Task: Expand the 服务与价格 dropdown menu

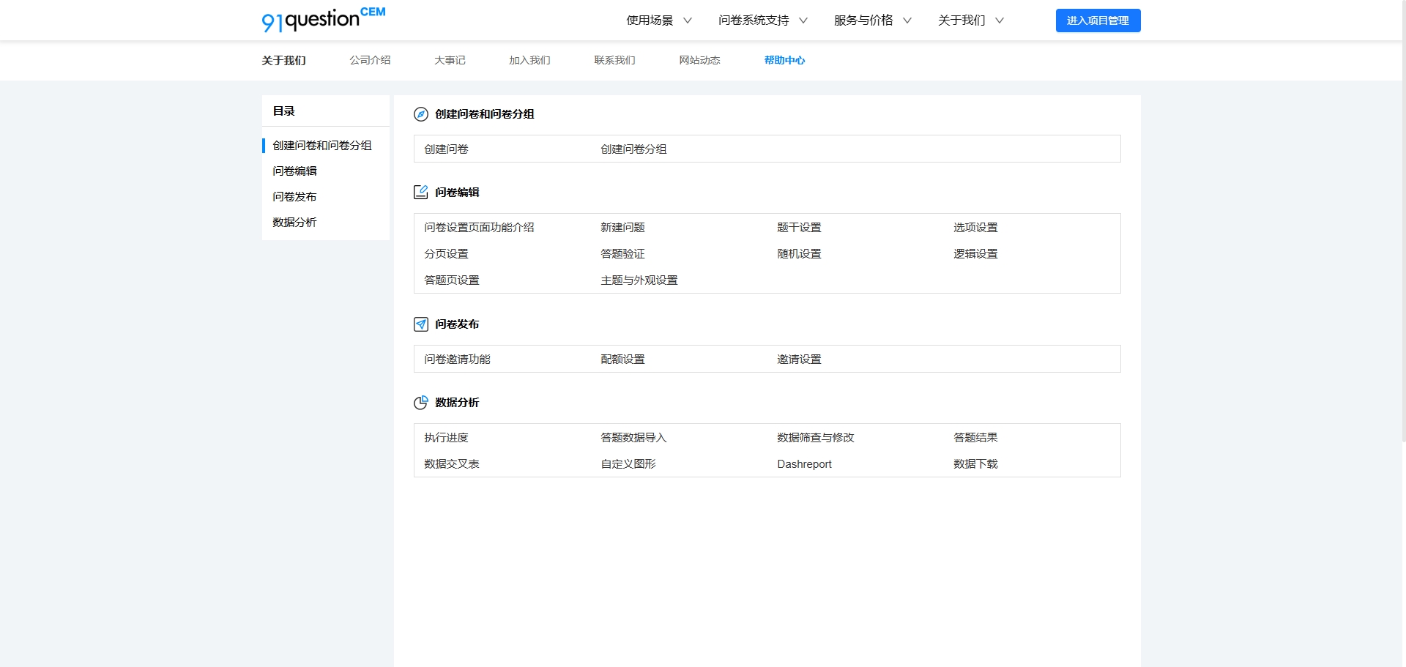Action: [x=872, y=21]
